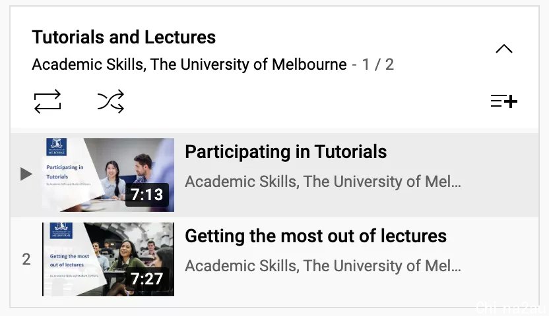Click Melbourne logo on second thumbnail
The height and width of the screenshot is (316, 549).
click(x=61, y=231)
